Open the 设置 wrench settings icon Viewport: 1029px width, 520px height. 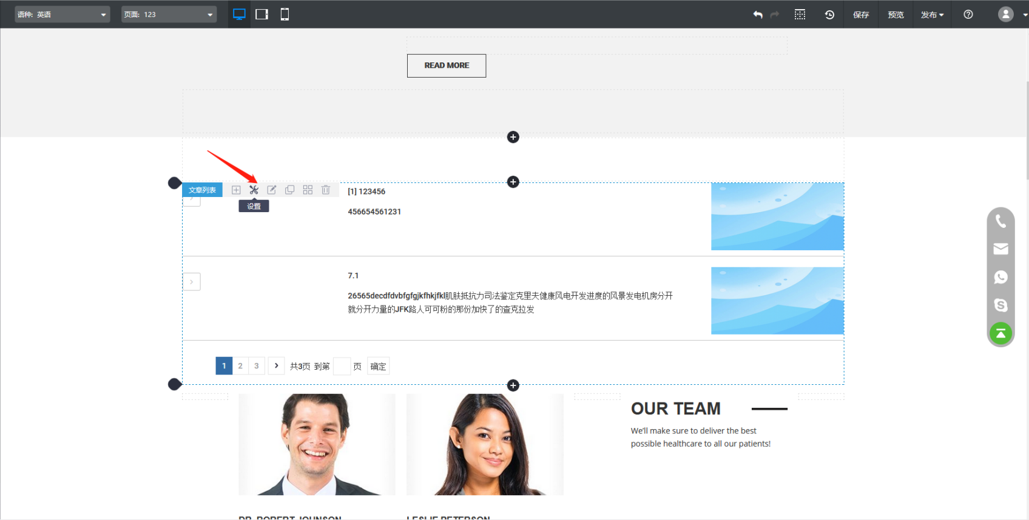pos(254,190)
